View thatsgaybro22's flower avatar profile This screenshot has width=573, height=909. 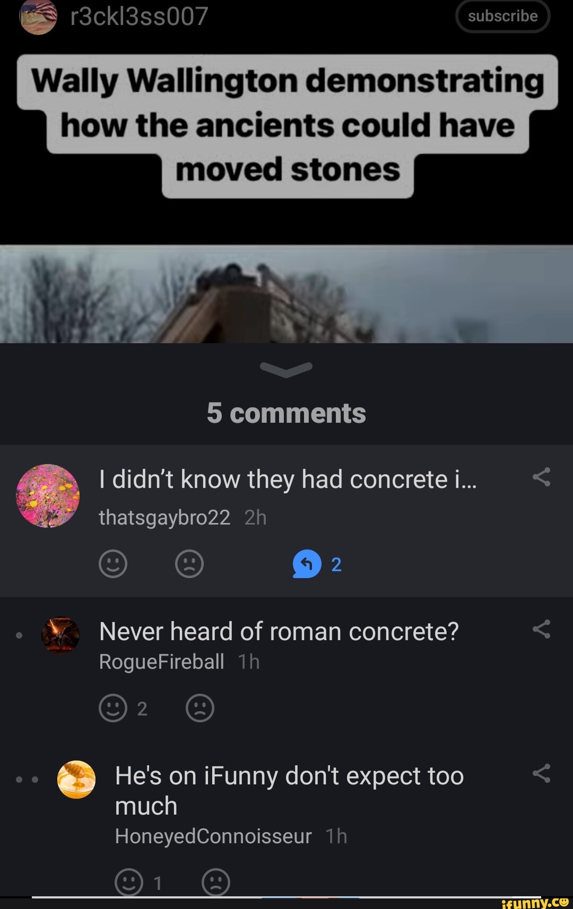click(x=48, y=496)
